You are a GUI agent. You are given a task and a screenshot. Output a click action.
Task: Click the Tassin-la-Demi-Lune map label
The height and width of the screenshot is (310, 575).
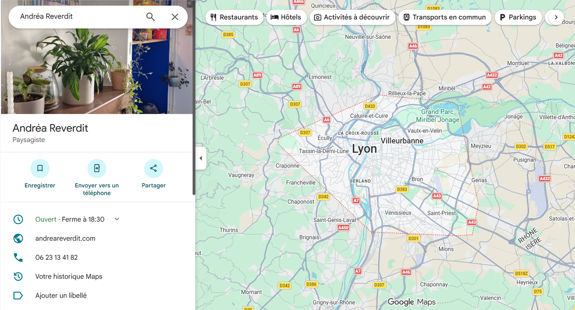tap(324, 151)
